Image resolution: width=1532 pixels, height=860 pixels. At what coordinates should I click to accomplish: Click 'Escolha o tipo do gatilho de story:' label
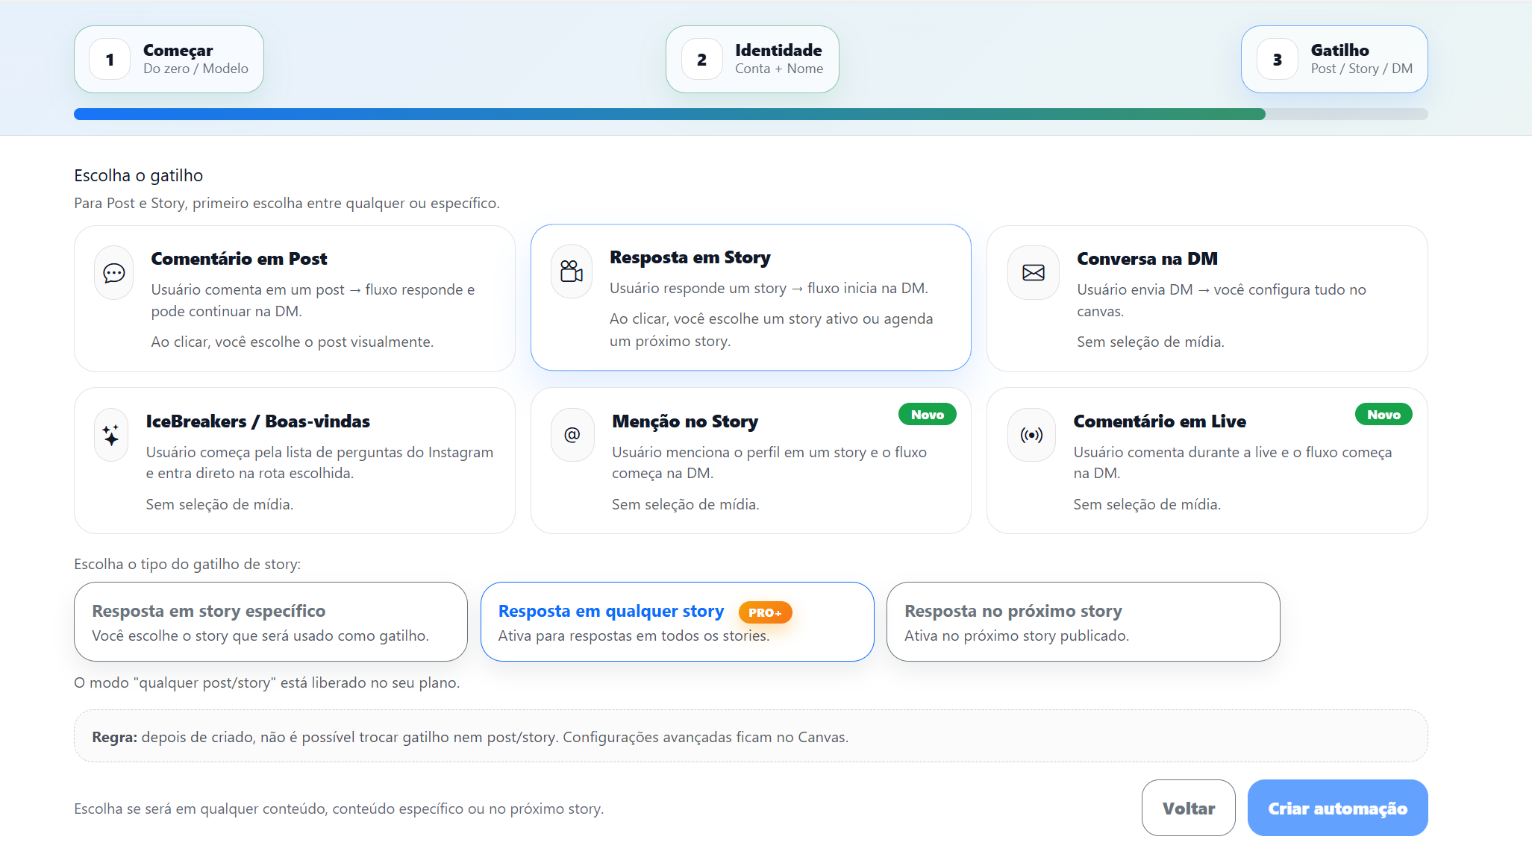pos(187,564)
